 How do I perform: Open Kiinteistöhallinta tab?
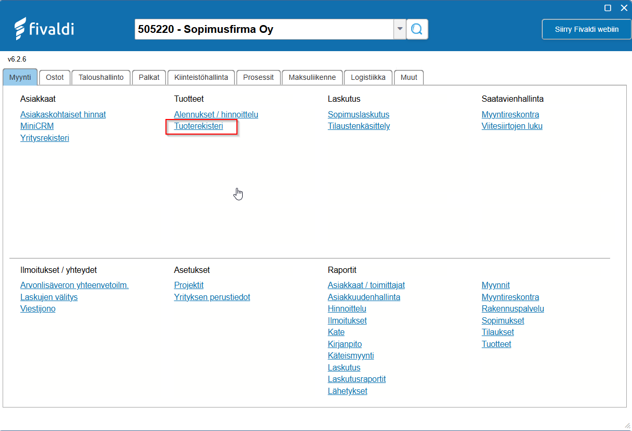pyautogui.click(x=201, y=77)
